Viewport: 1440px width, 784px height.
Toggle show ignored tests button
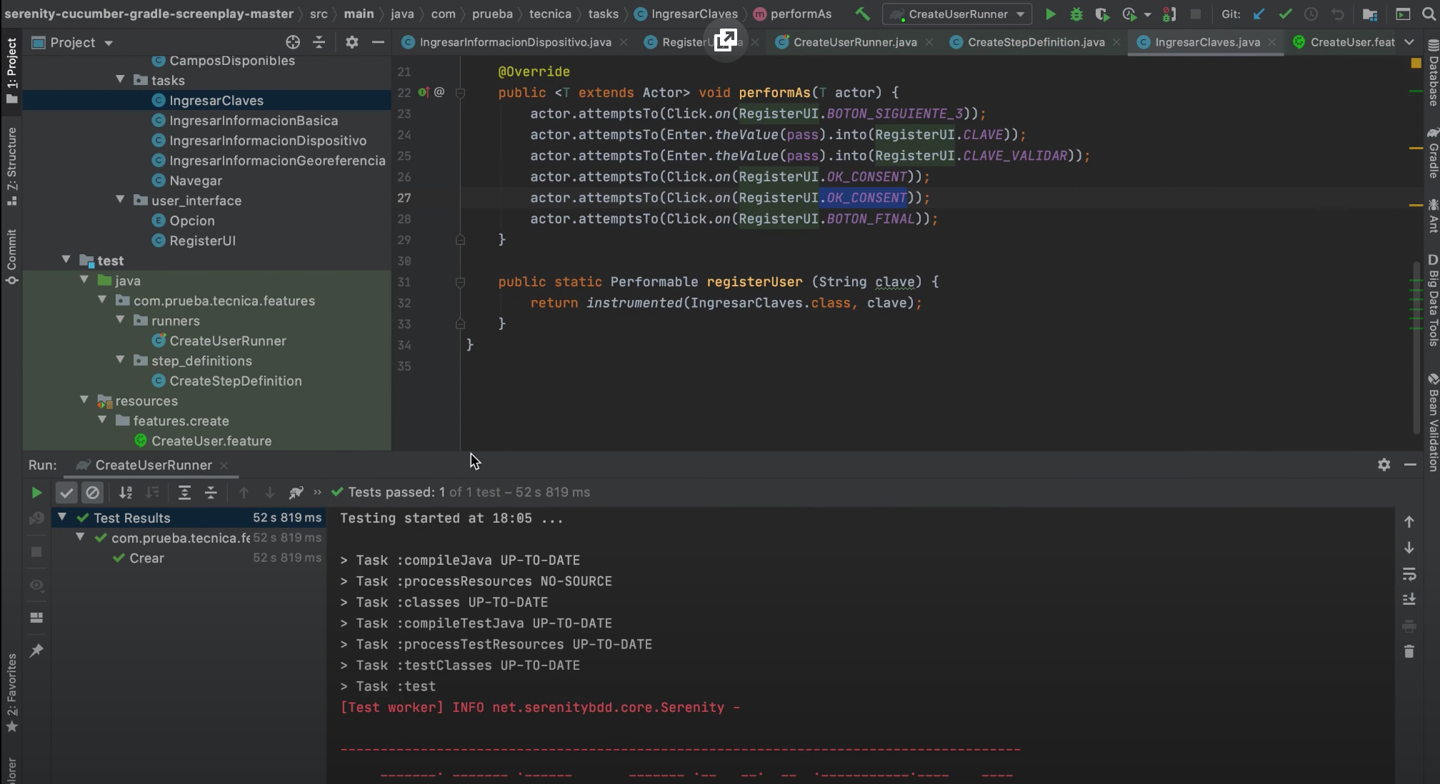point(93,493)
